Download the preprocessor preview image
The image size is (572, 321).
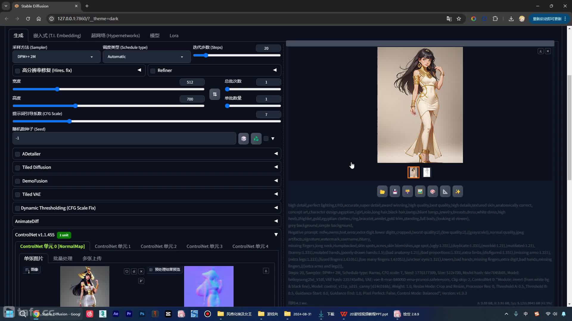click(x=266, y=271)
